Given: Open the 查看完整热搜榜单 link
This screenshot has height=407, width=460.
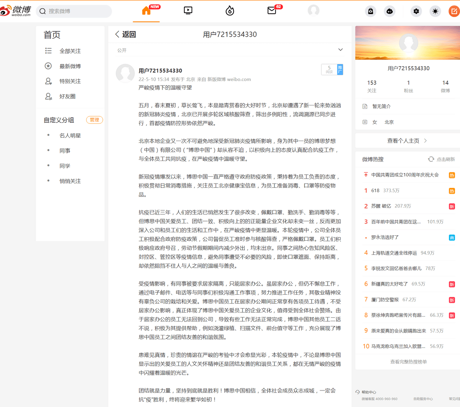Looking at the screenshot, I should click(408, 362).
